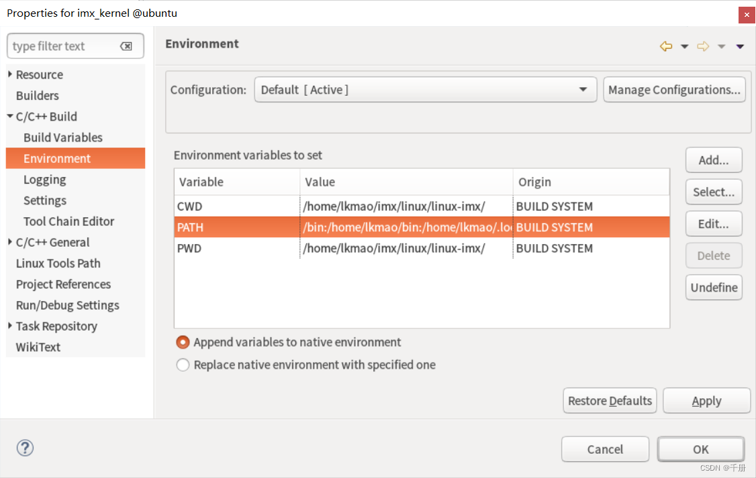
Task: Click the back navigation arrow icon
Action: point(665,46)
